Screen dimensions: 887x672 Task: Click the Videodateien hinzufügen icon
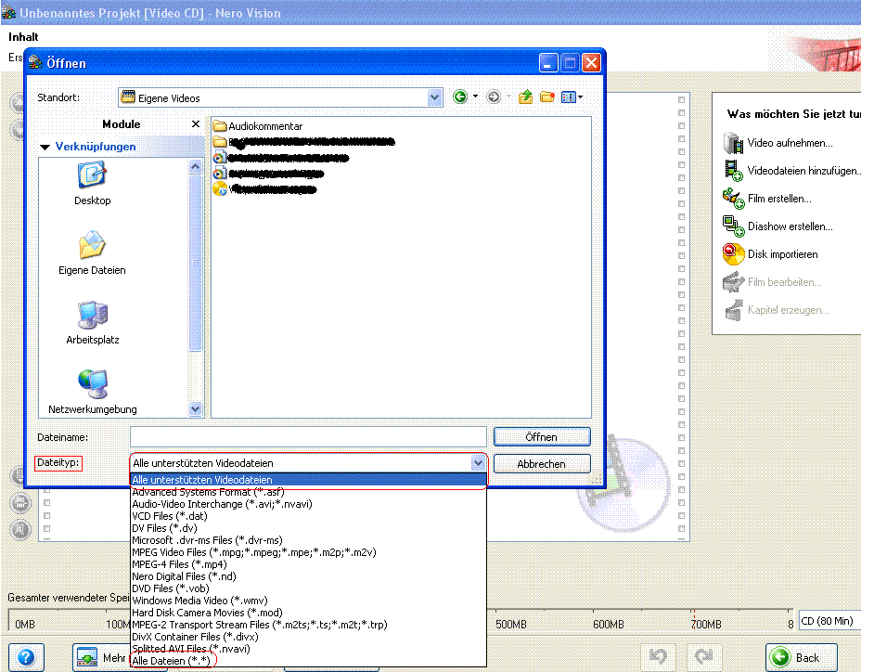(733, 171)
